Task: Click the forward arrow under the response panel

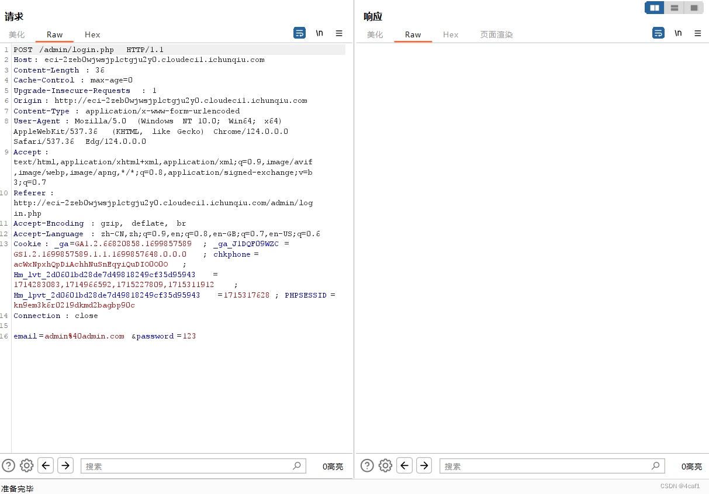Action: coord(424,465)
